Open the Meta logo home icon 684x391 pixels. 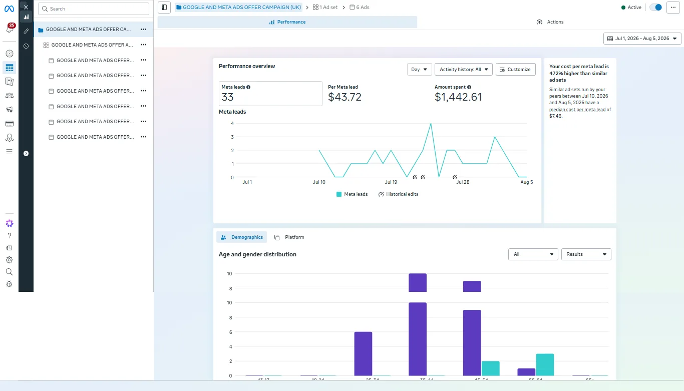click(9, 8)
